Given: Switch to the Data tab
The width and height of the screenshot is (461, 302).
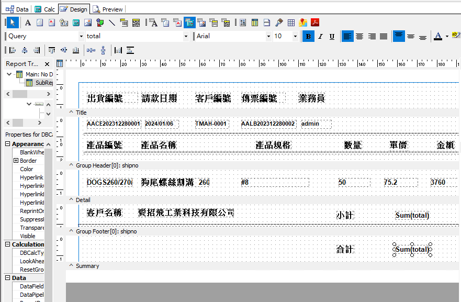Looking at the screenshot, I should pos(17,9).
